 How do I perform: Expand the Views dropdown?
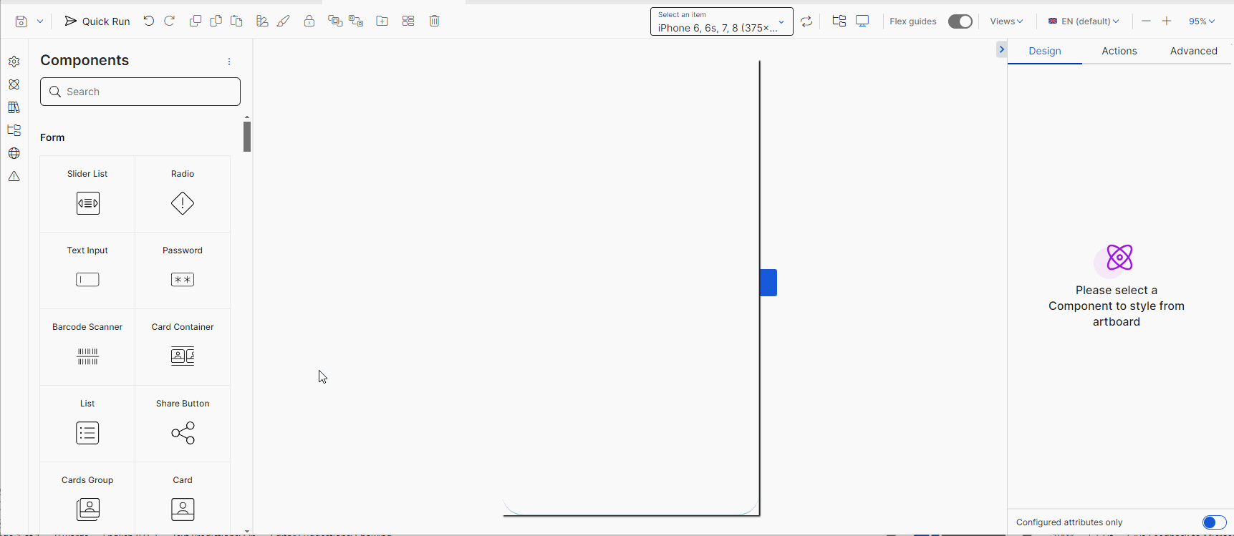(1006, 21)
